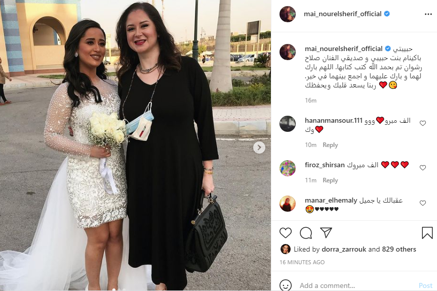Viewport: 437px width, 291px height.
Task: Save the post with the bookmark icon
Action: click(x=427, y=233)
